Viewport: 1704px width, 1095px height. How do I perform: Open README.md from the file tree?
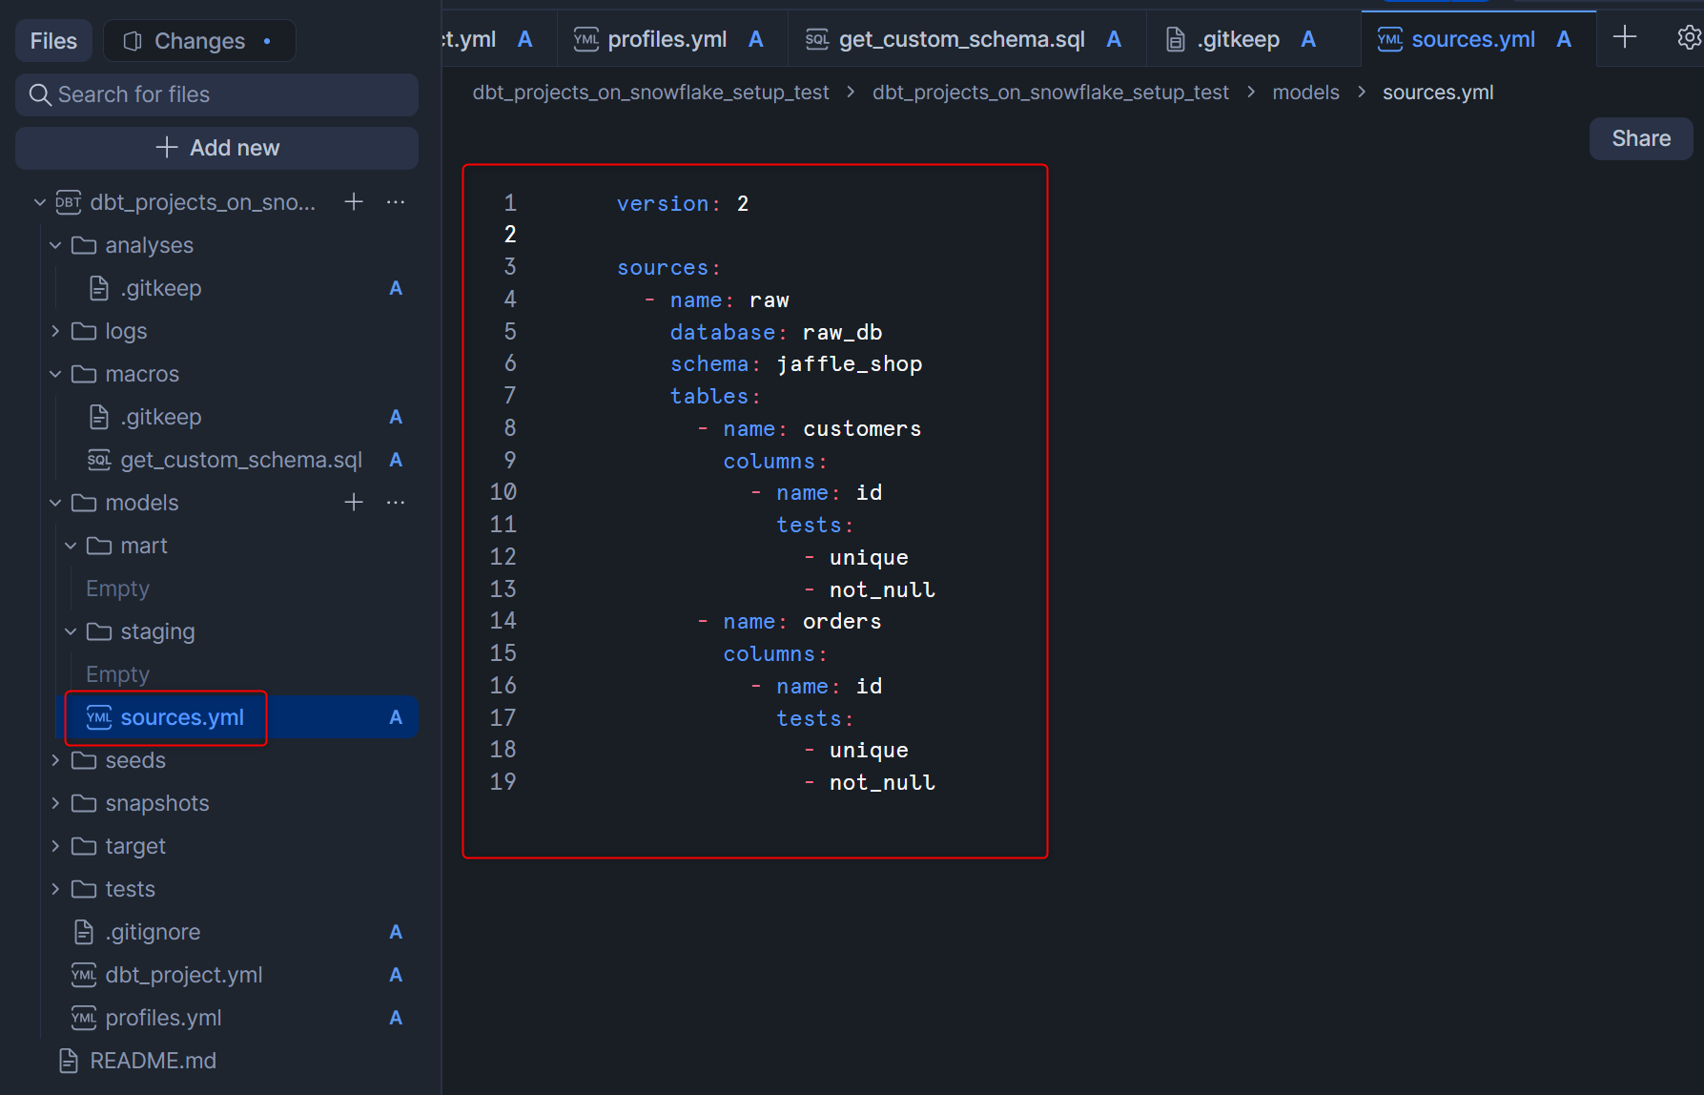pyautogui.click(x=153, y=1061)
